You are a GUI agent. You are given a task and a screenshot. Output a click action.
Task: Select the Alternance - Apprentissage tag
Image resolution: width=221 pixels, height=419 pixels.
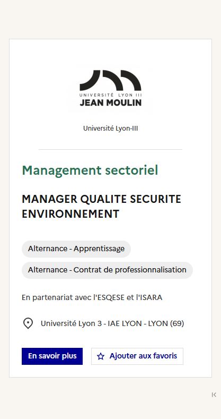point(76,249)
